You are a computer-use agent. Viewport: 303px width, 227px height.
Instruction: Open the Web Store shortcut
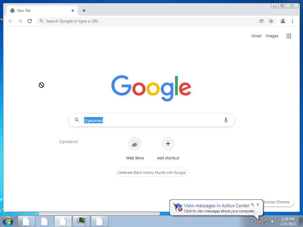pyautogui.click(x=135, y=148)
